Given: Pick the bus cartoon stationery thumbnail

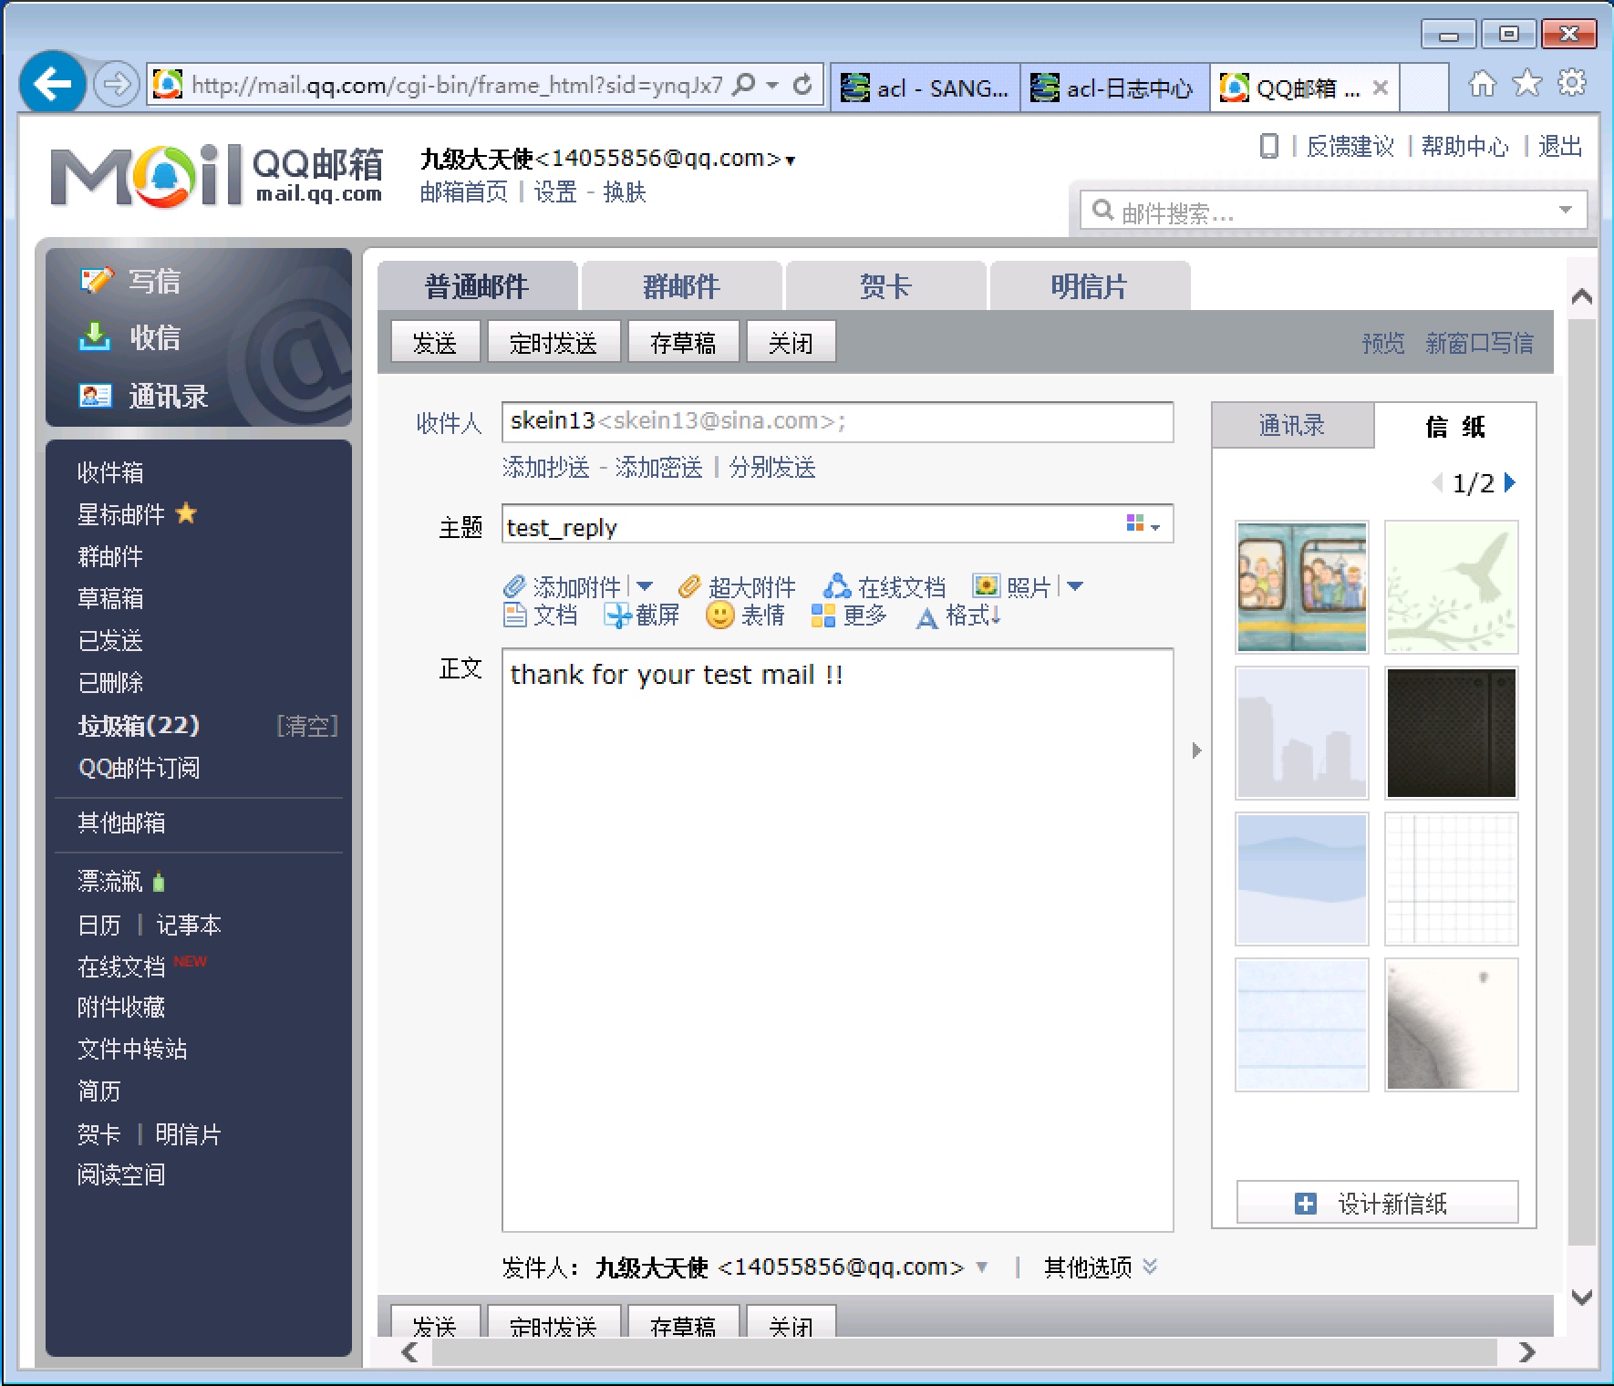Looking at the screenshot, I should (1302, 587).
